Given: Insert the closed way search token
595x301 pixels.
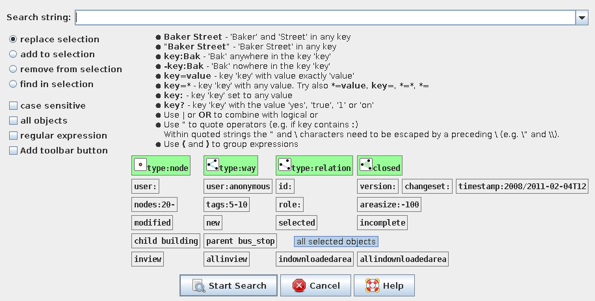Looking at the screenshot, I should (x=379, y=166).
